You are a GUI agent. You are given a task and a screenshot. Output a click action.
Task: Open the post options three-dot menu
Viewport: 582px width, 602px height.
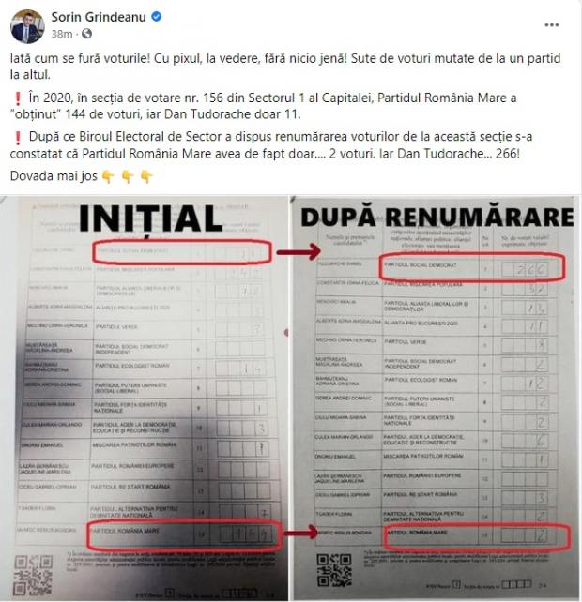click(552, 25)
